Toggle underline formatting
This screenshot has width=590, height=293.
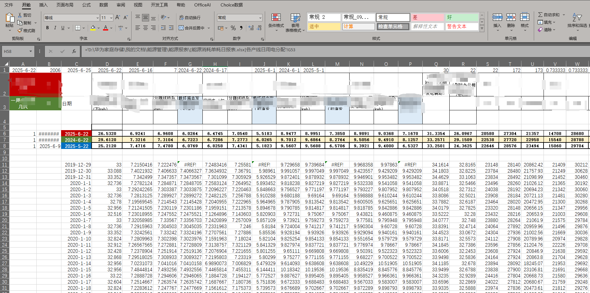click(63, 28)
